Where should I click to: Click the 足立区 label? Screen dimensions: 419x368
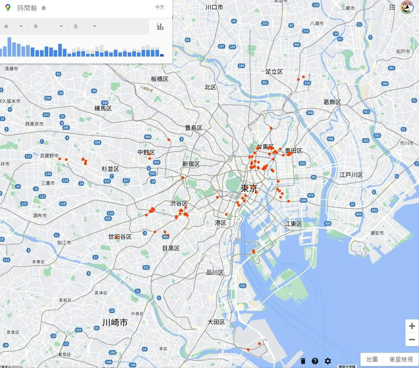[x=274, y=72]
